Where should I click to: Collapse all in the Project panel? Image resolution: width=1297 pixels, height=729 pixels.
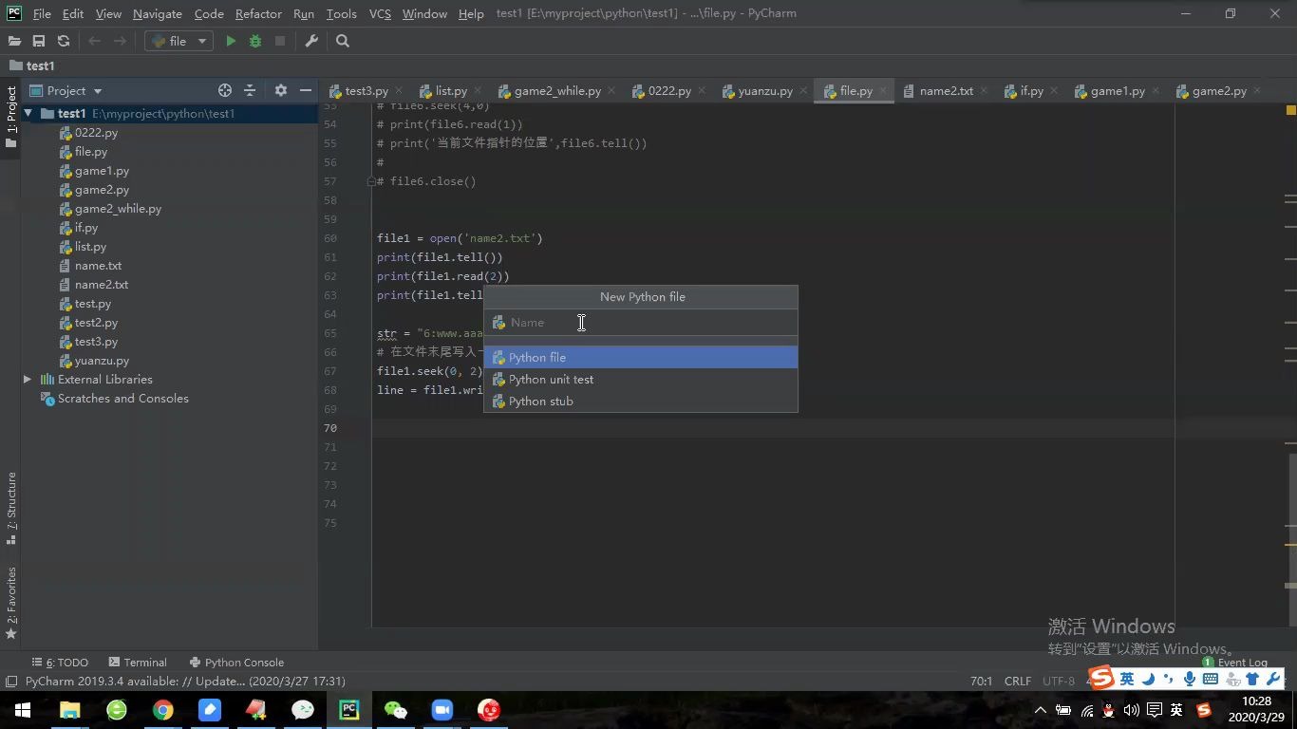tap(252, 89)
